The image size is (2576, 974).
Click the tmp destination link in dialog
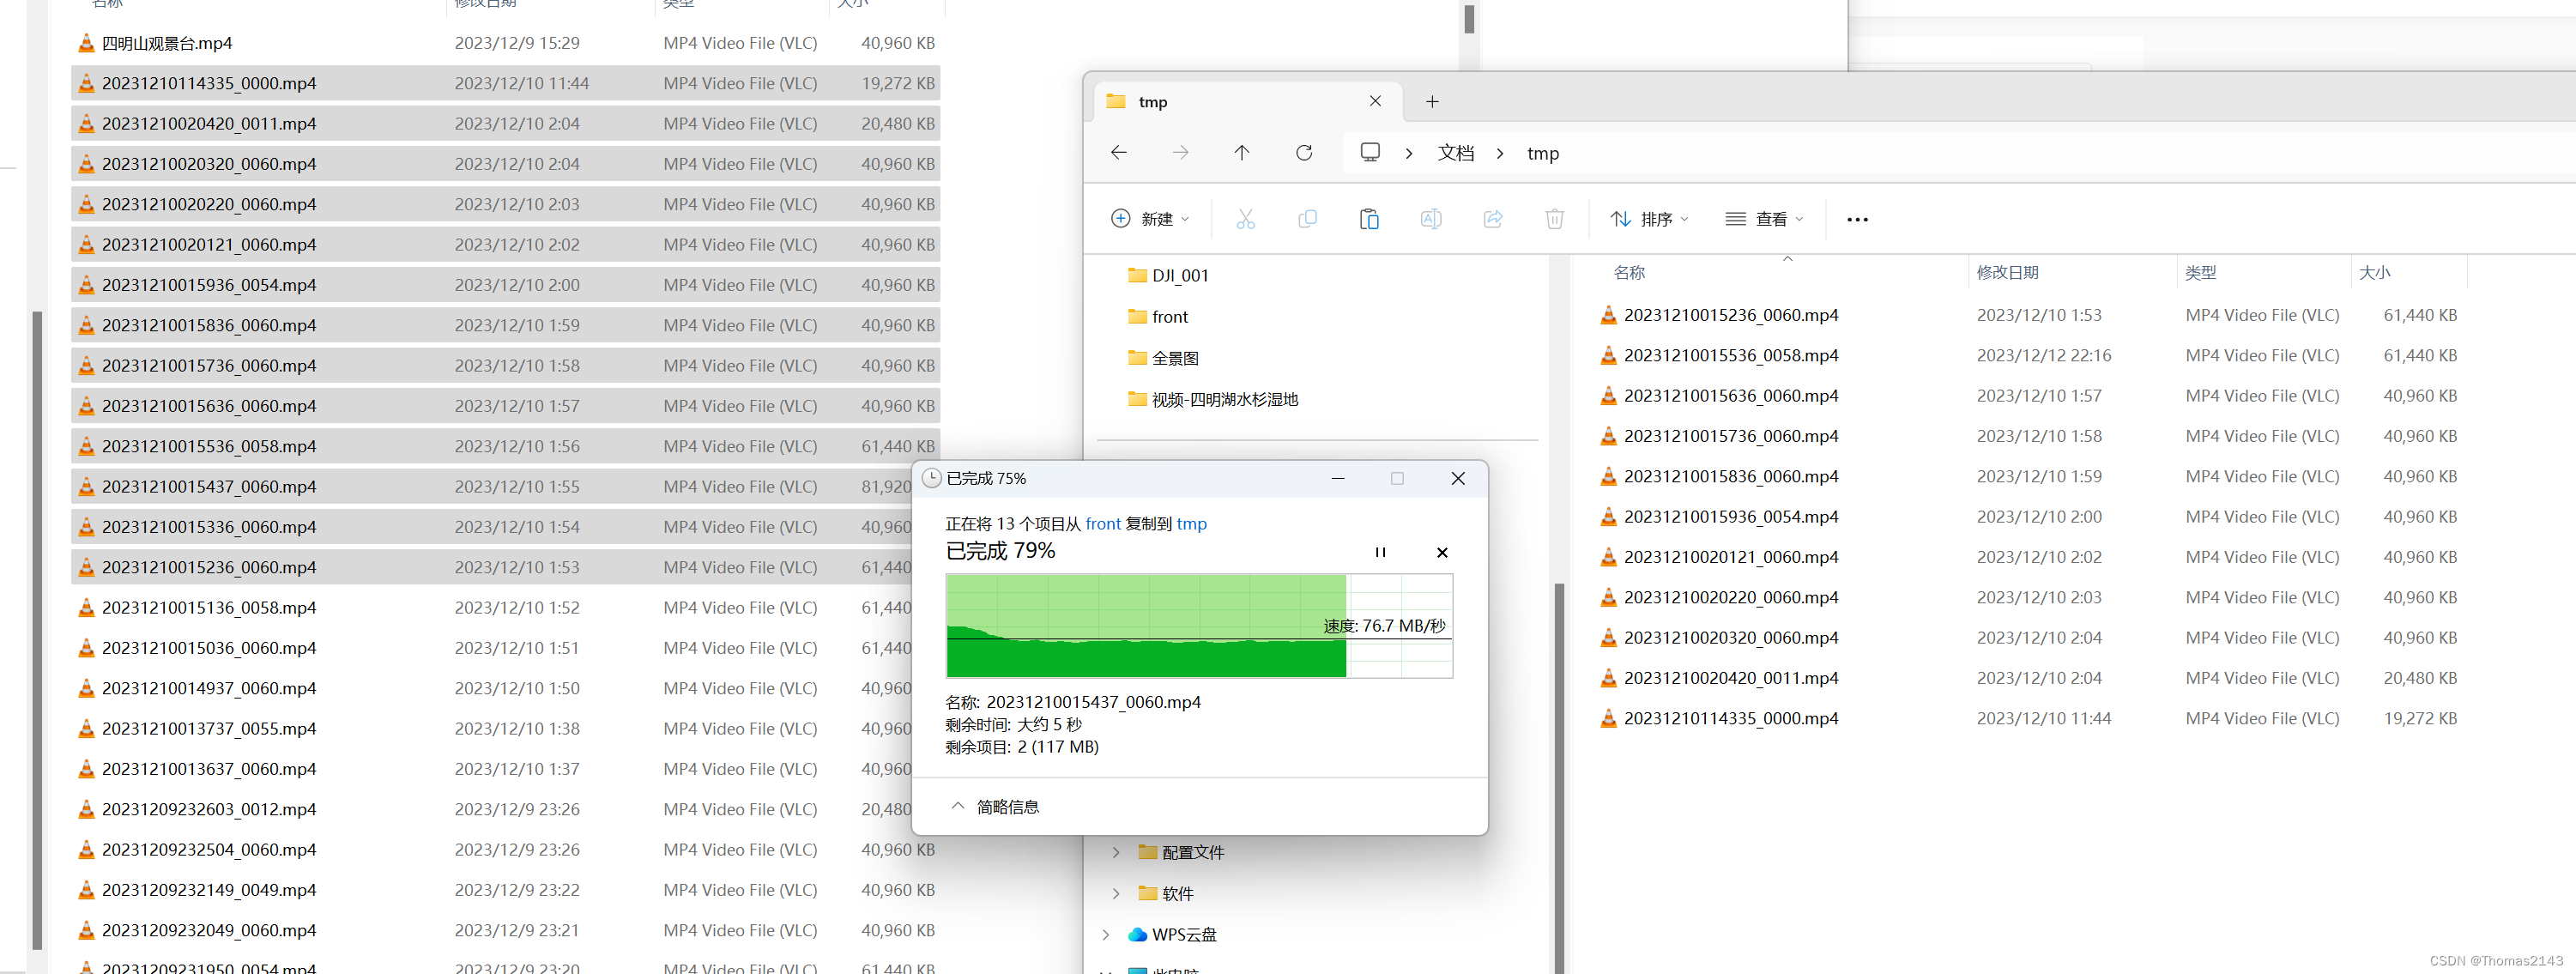coord(1191,524)
